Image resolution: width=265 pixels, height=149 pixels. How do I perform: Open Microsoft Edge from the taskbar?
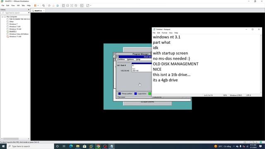[x=71, y=146]
